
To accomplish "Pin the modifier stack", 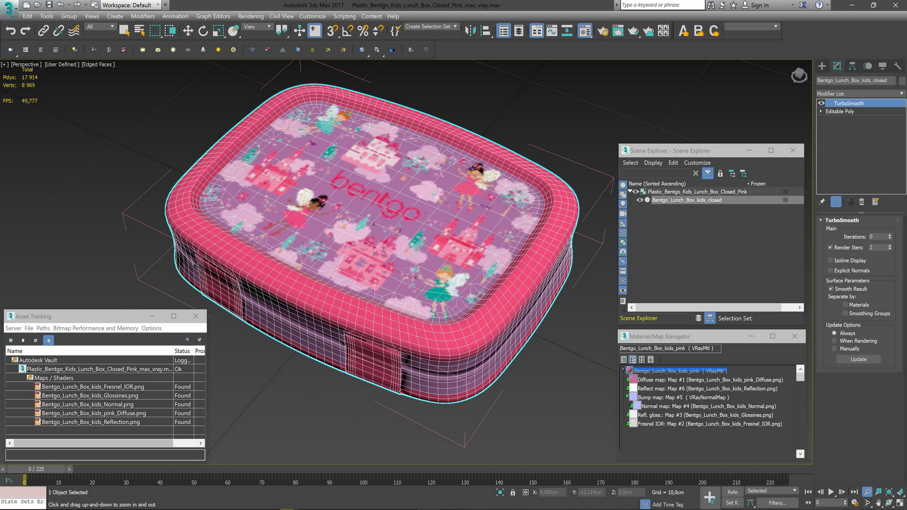I will point(822,202).
